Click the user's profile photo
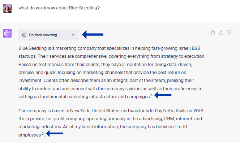 7,9
